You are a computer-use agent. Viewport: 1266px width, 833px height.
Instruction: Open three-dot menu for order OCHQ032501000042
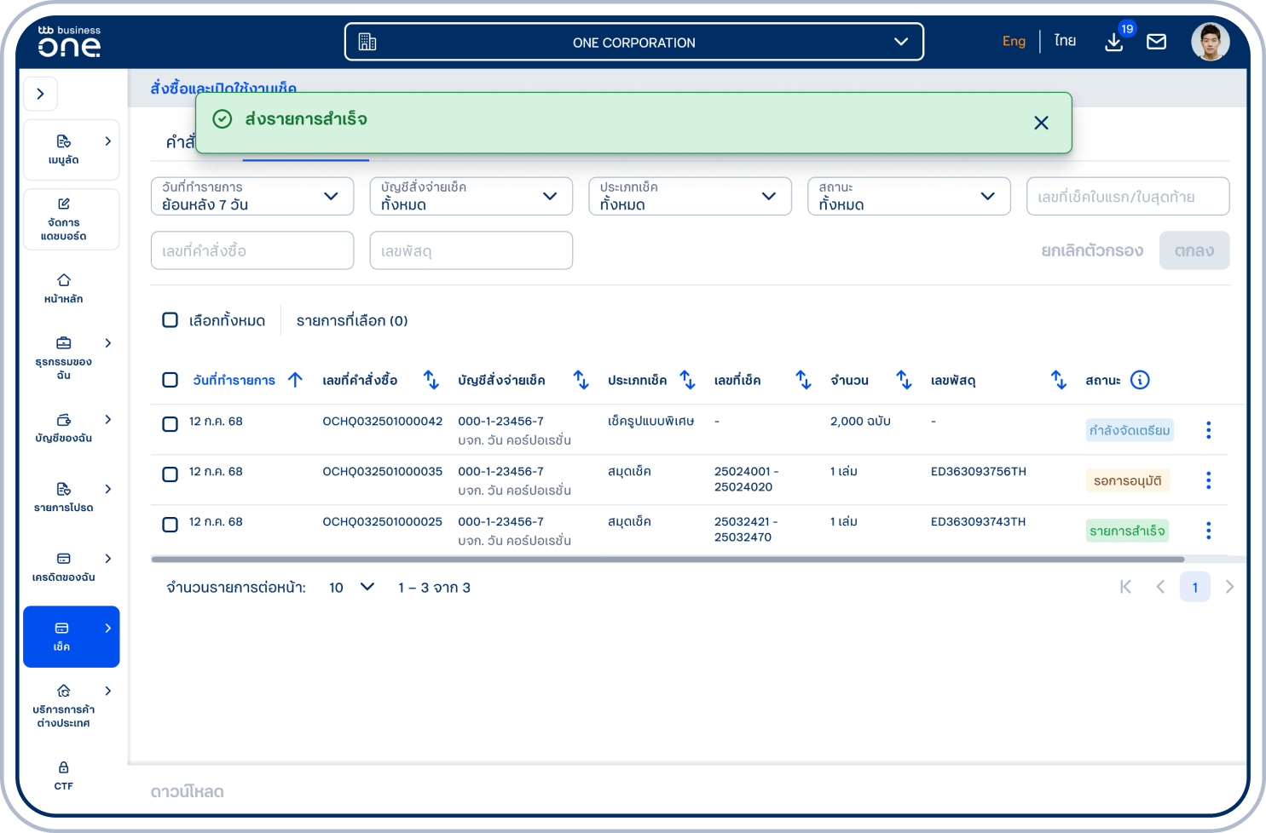tap(1208, 430)
